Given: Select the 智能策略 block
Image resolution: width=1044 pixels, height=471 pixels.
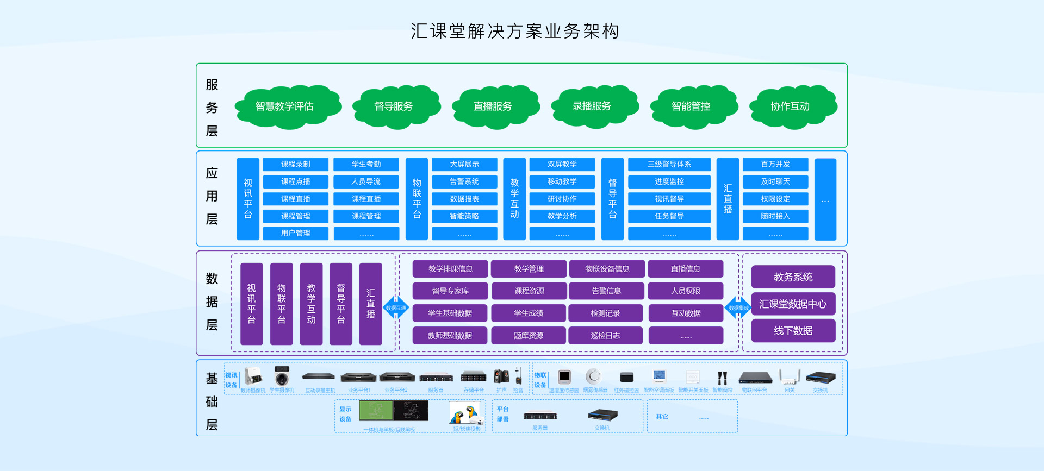Looking at the screenshot, I should [464, 216].
